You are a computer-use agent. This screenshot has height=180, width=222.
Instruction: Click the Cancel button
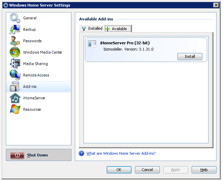(147, 170)
